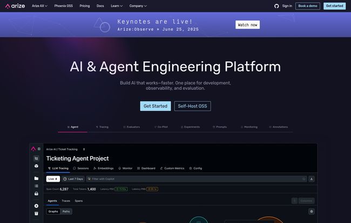Click the orange Latency P99 badge
Viewport: 351px width, 223px height.
tap(152, 189)
